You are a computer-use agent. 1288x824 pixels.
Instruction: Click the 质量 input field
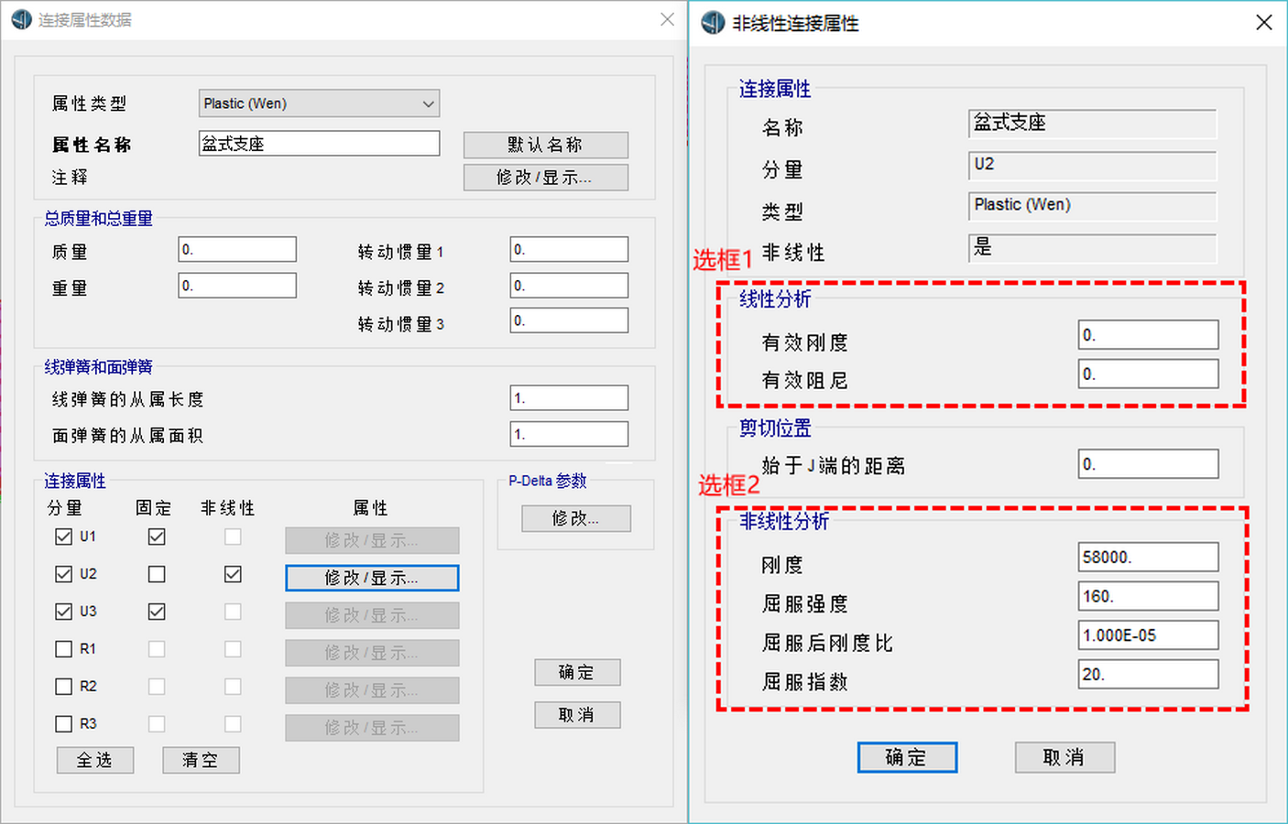click(237, 249)
